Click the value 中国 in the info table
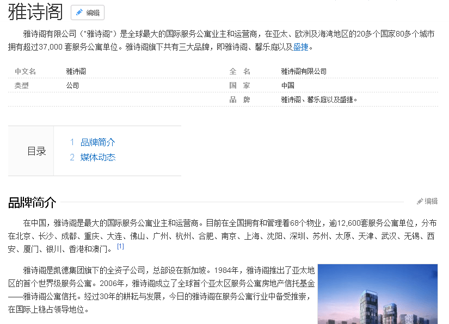Viewport: 449px width, 324px height. pyautogui.click(x=288, y=85)
